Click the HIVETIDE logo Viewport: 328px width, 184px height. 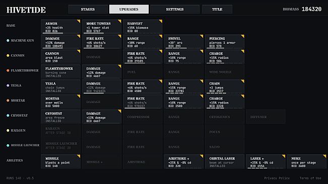pos(26,10)
